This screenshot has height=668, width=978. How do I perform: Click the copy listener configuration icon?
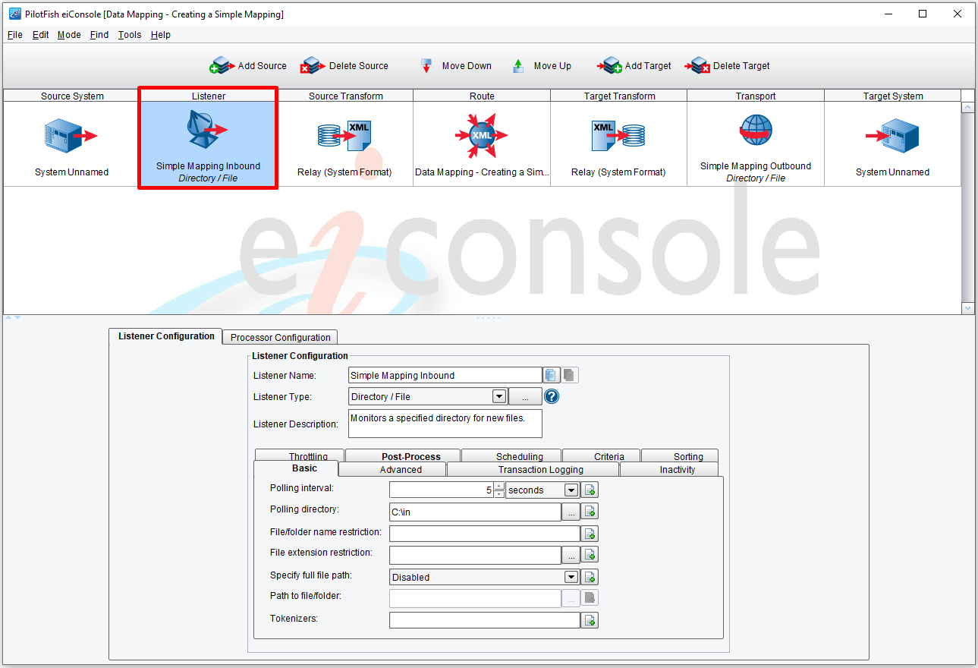coord(552,375)
